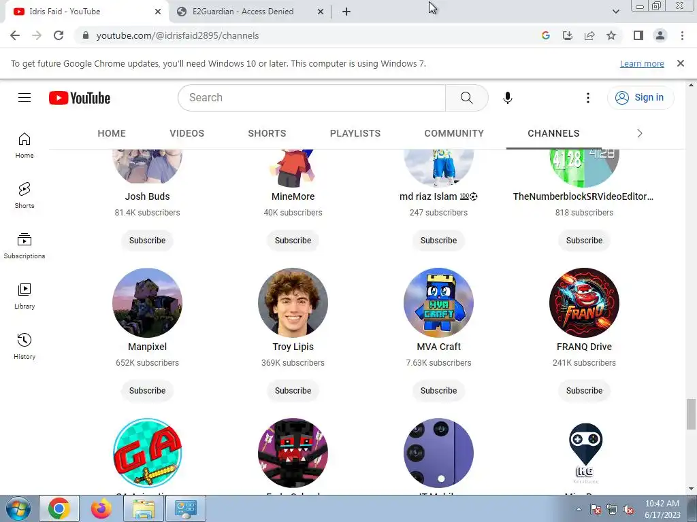Open Troy Lipis channel avatar
Image resolution: width=697 pixels, height=522 pixels.
(293, 302)
